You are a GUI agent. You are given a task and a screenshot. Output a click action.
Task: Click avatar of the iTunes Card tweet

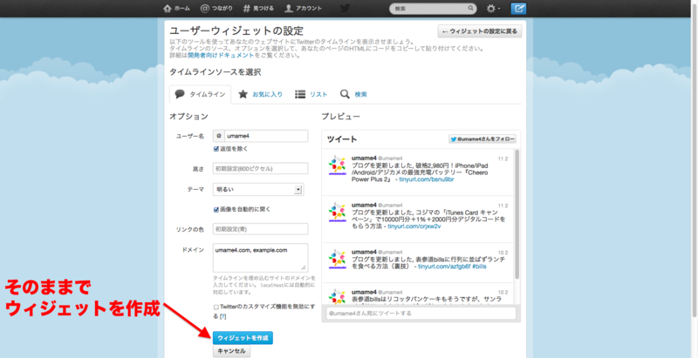coord(338,213)
